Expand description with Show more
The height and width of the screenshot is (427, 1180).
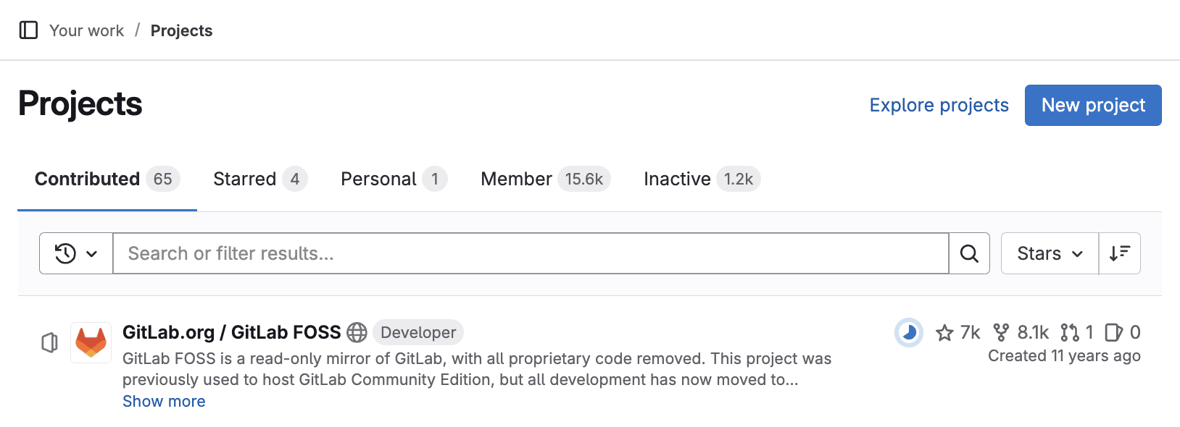pyautogui.click(x=164, y=401)
